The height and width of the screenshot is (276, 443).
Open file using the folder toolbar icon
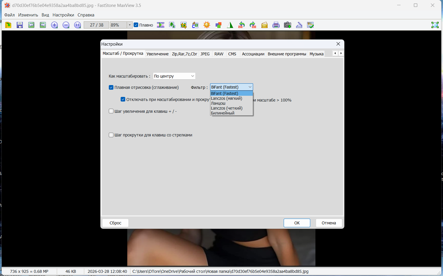8,25
